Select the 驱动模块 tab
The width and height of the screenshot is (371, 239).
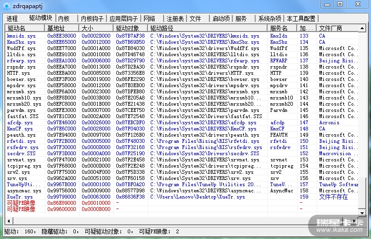(41, 18)
